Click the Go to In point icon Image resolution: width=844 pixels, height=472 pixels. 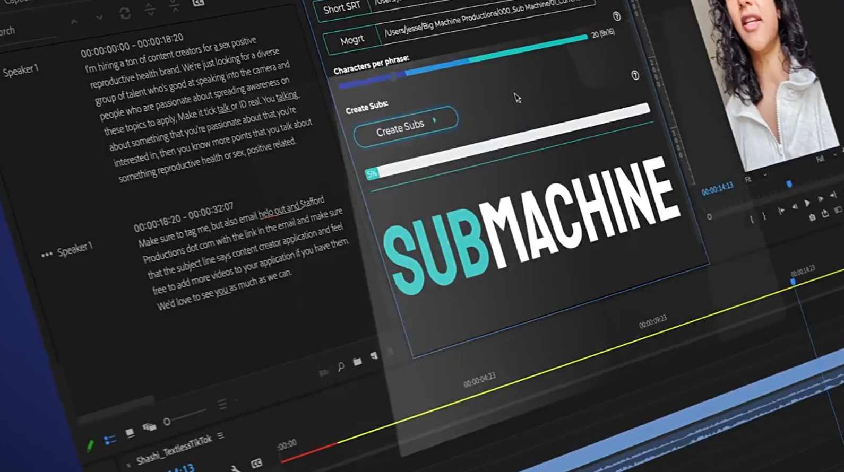[x=781, y=211]
